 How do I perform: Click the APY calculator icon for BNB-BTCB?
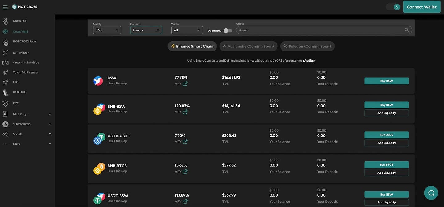[x=185, y=172]
